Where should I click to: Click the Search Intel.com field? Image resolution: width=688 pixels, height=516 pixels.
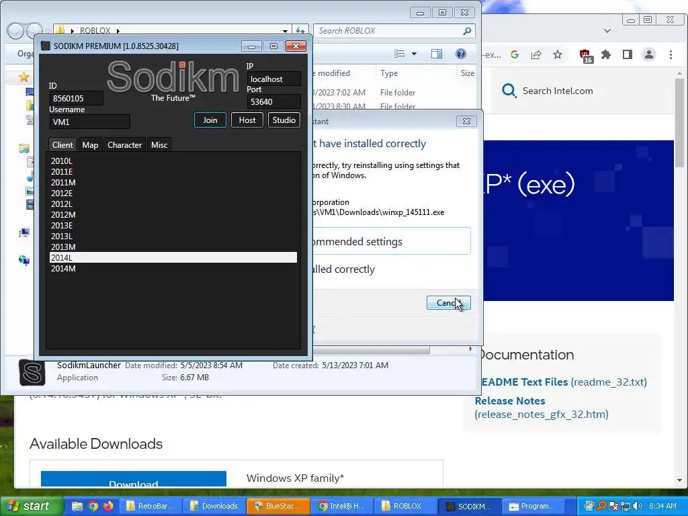click(557, 91)
